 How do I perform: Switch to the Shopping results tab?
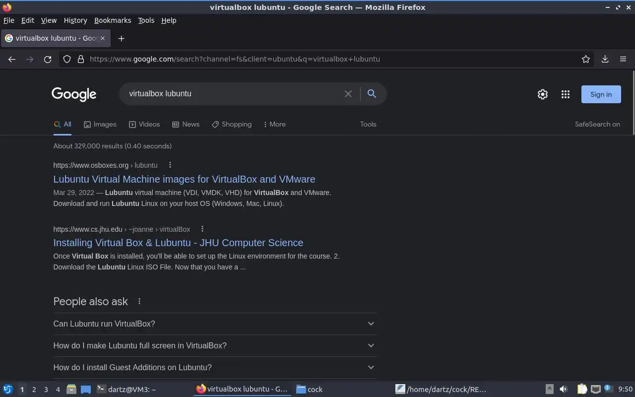(232, 125)
